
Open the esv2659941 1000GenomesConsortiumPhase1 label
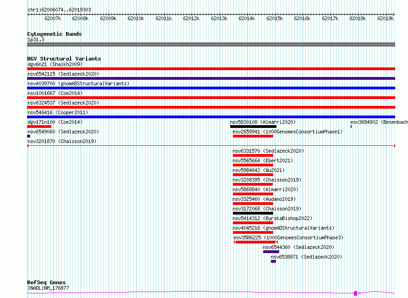click(287, 132)
